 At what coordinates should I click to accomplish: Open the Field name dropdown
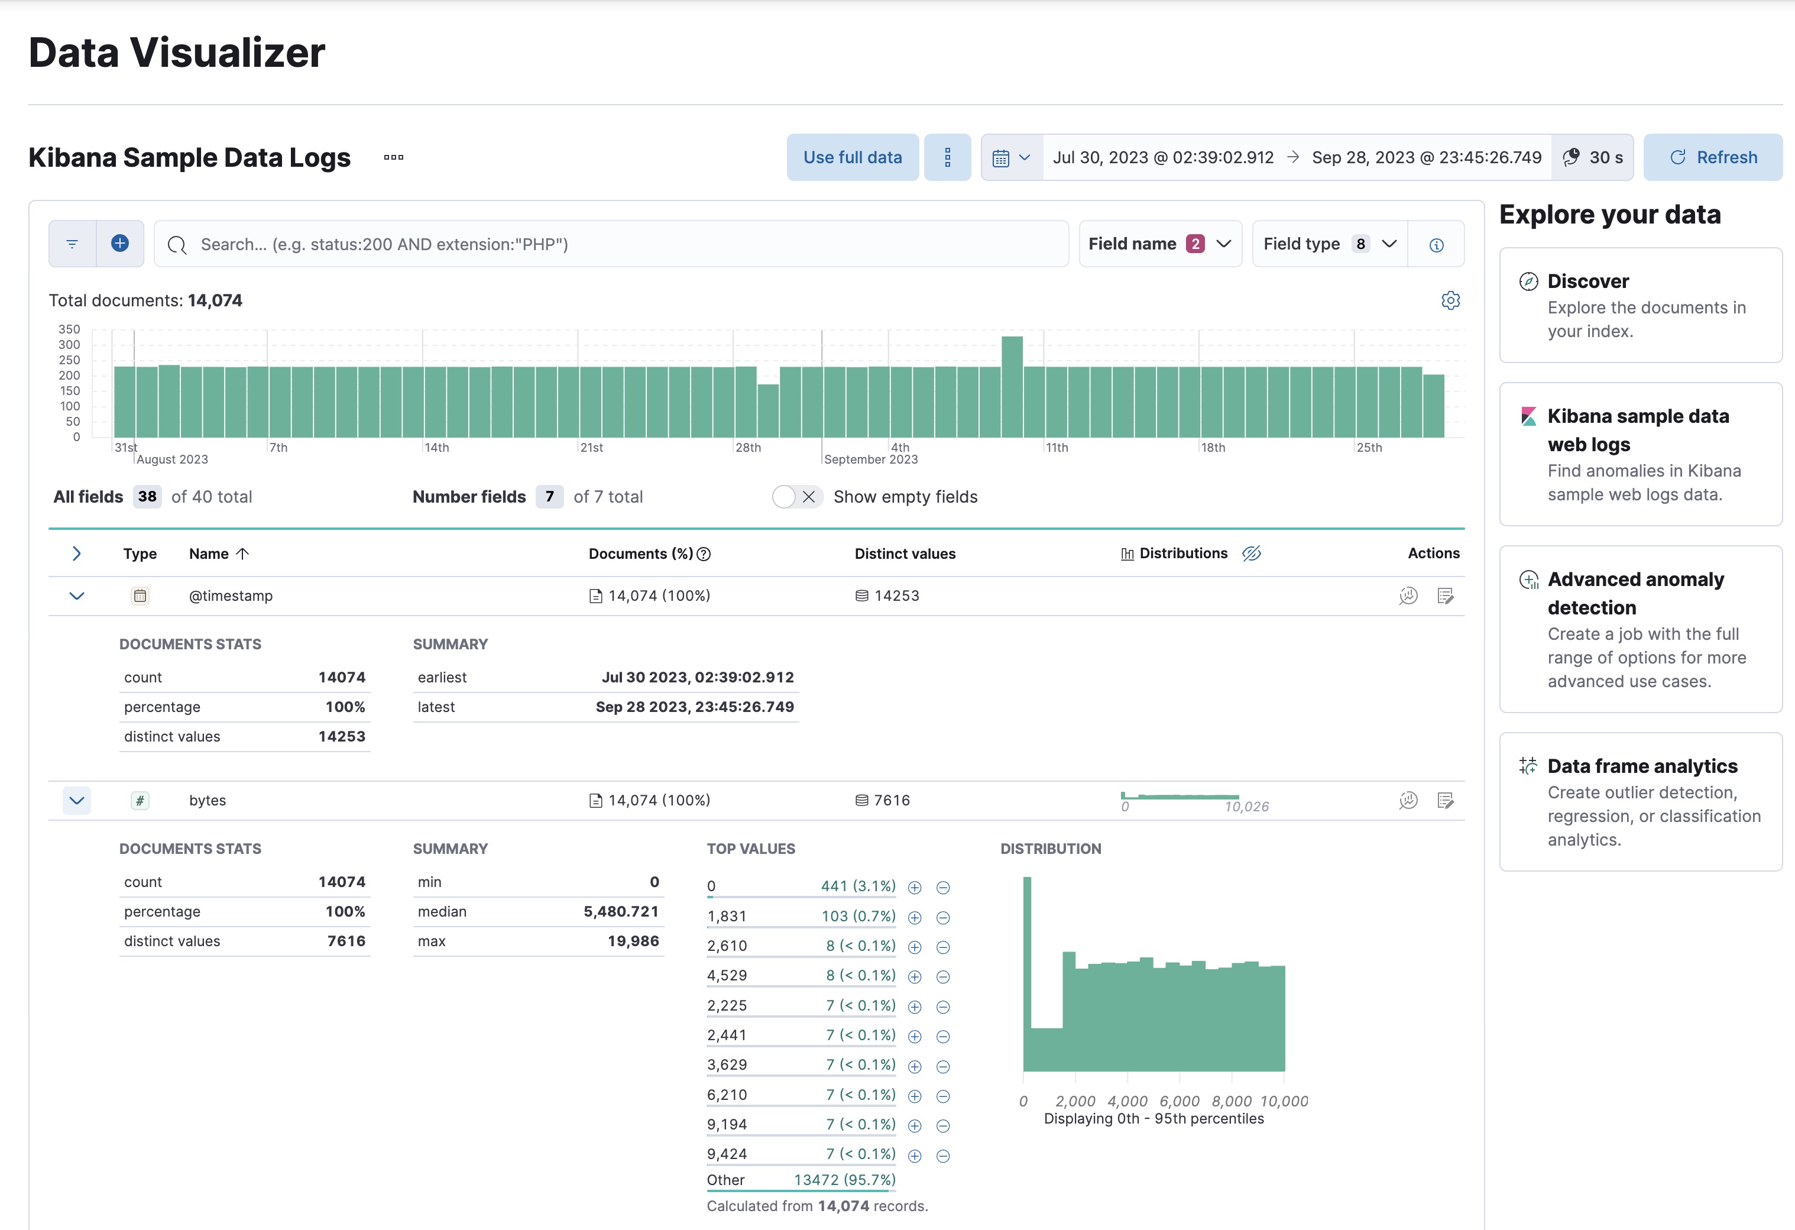(x=1159, y=244)
